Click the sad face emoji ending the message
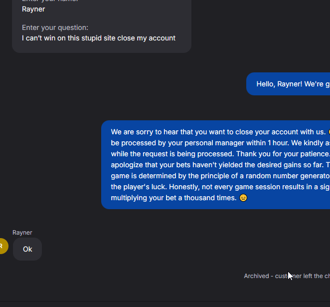Image resolution: width=330 pixels, height=307 pixels. point(243,198)
